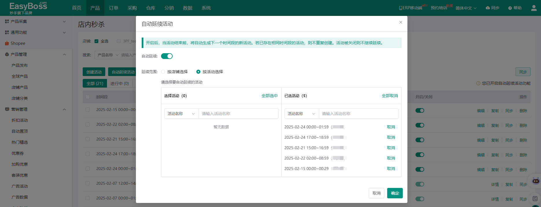
Task: Cancel the selected activity 2025-02-22 02:00~08:59
Action: coord(391,158)
